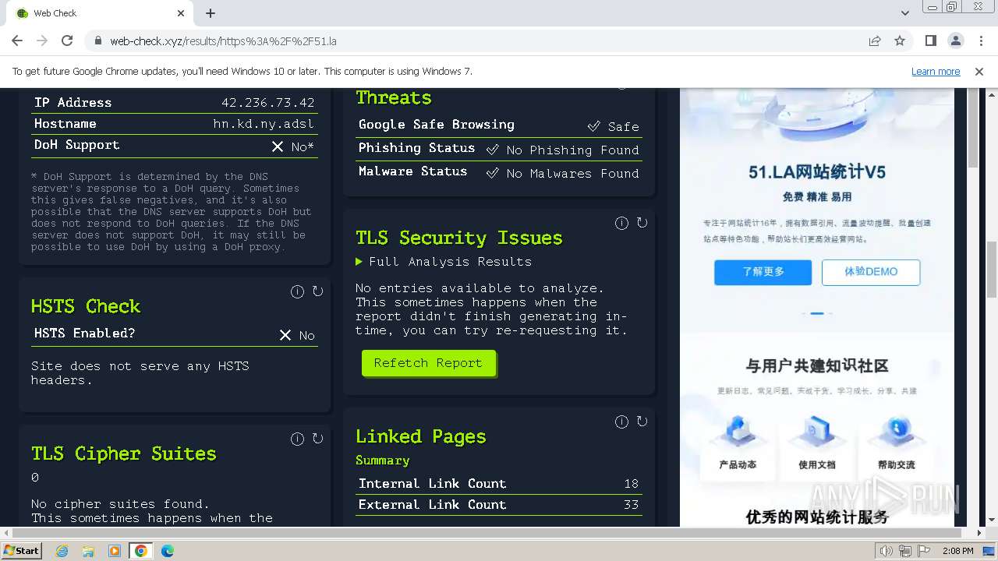The height and width of the screenshot is (561, 998).
Task: Go forward in browser history
Action: pos(42,41)
